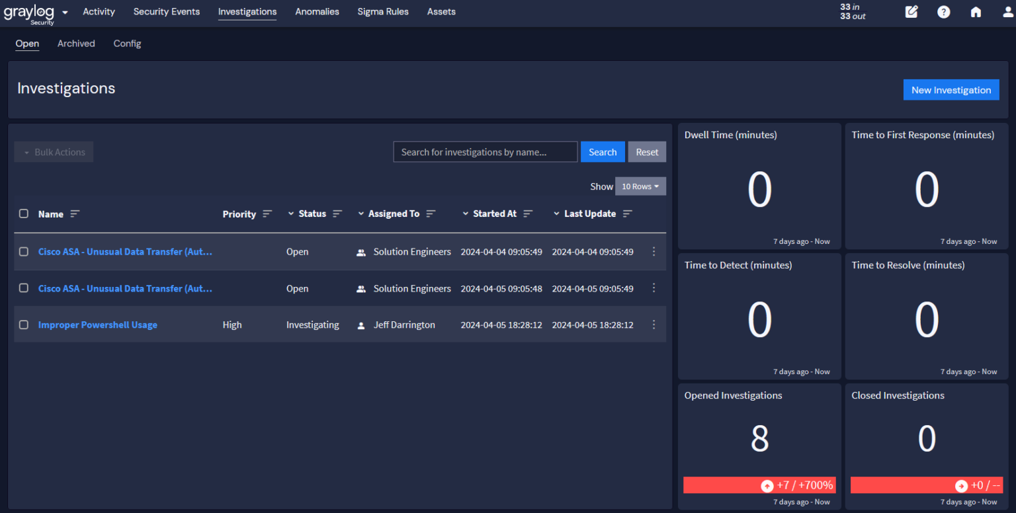Open row actions for Improper Powershell Usage

[654, 325]
